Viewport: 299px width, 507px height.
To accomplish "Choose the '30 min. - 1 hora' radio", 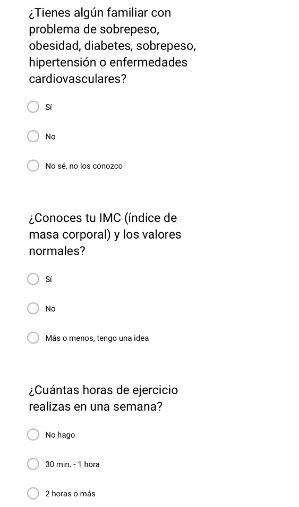I will tap(33, 464).
